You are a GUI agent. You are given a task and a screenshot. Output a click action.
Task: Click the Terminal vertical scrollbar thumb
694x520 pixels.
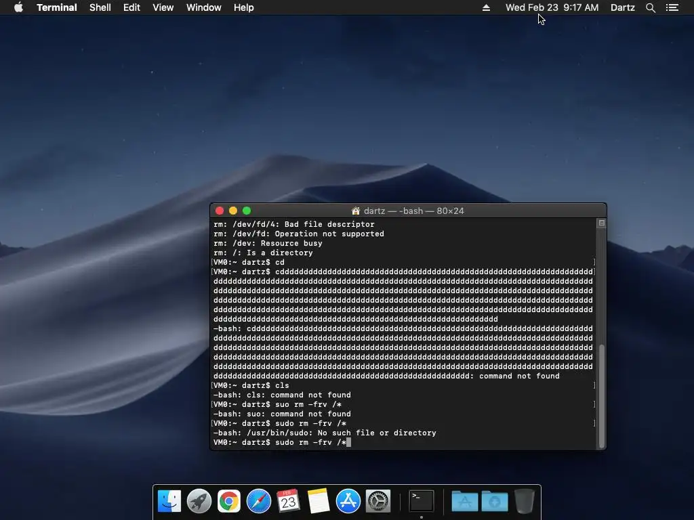[x=602, y=396]
